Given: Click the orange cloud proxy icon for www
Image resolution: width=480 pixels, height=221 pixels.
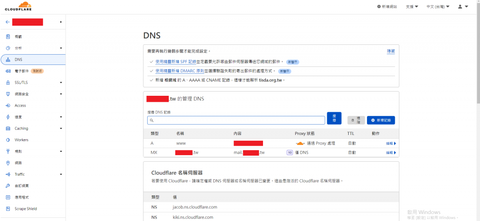Looking at the screenshot, I should 300,143.
